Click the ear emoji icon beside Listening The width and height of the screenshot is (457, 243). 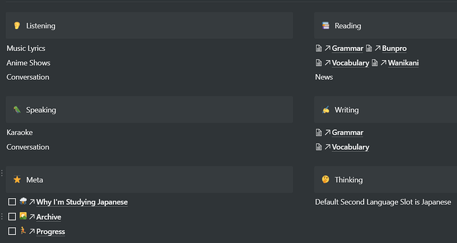pos(17,26)
